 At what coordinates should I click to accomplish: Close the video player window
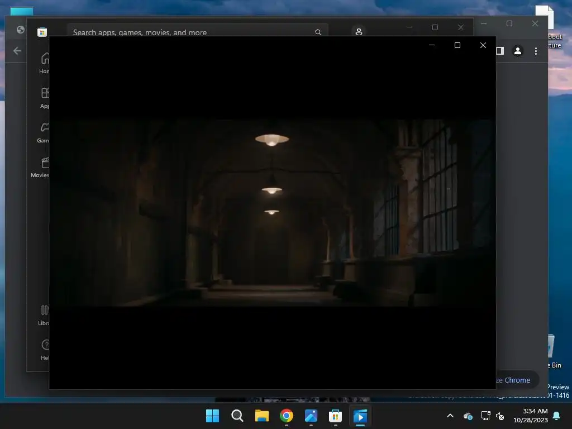tap(483, 45)
